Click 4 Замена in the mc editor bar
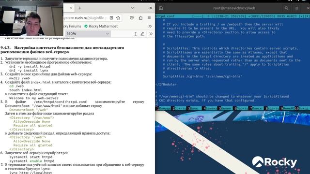The image size is (310, 174). click(x=210, y=108)
